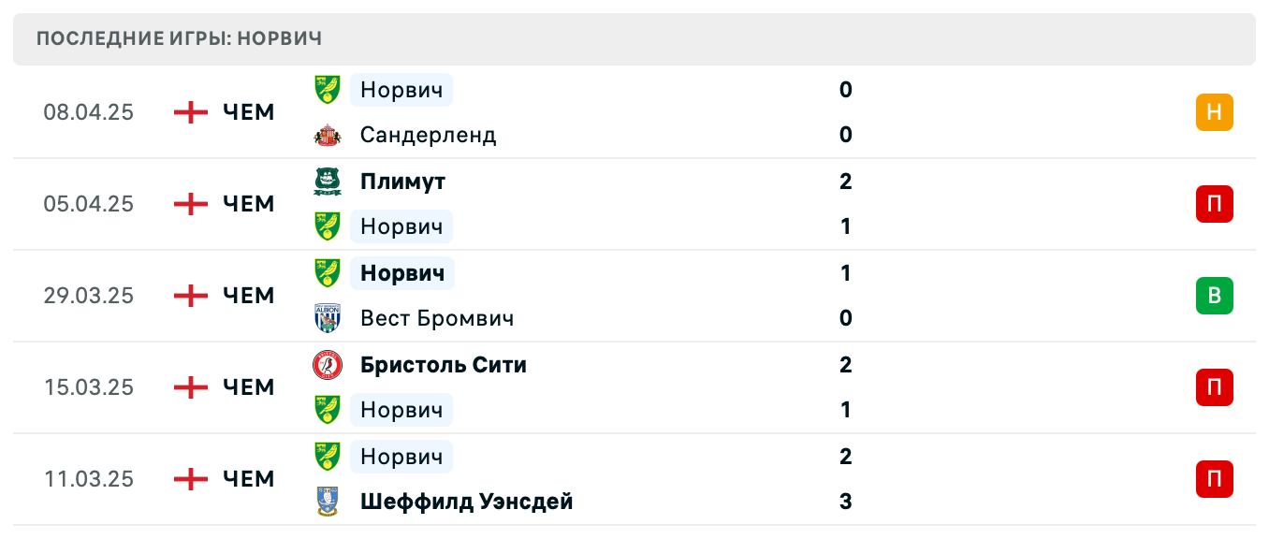This screenshot has height=539, width=1269.
Task: Click the England flag beside 15.03.25
Action: point(190,386)
